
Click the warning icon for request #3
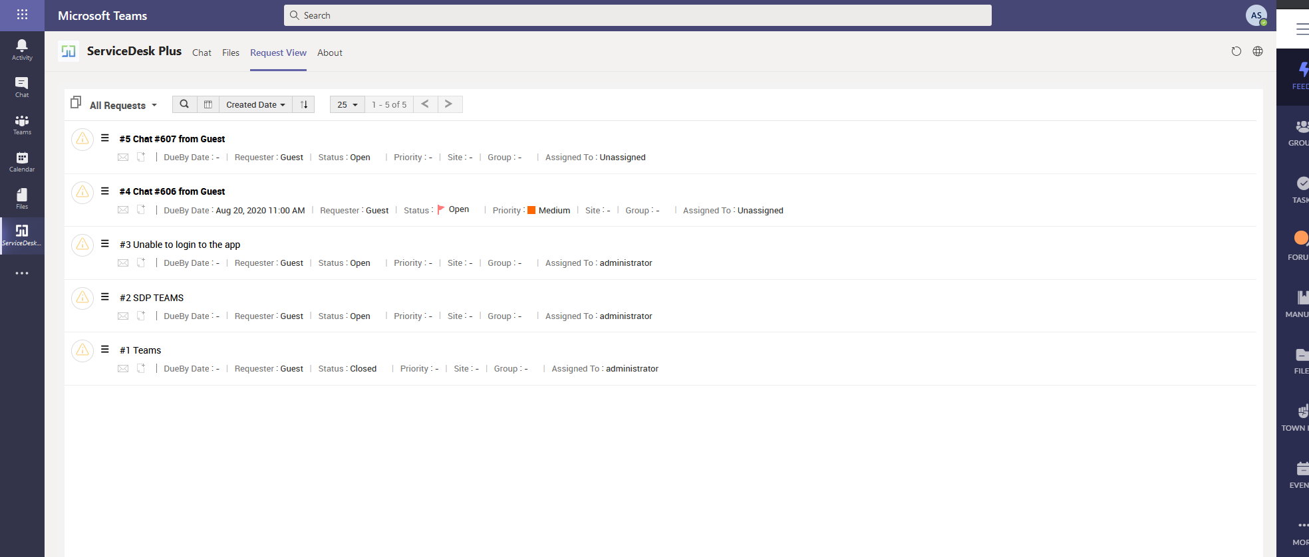(x=82, y=245)
